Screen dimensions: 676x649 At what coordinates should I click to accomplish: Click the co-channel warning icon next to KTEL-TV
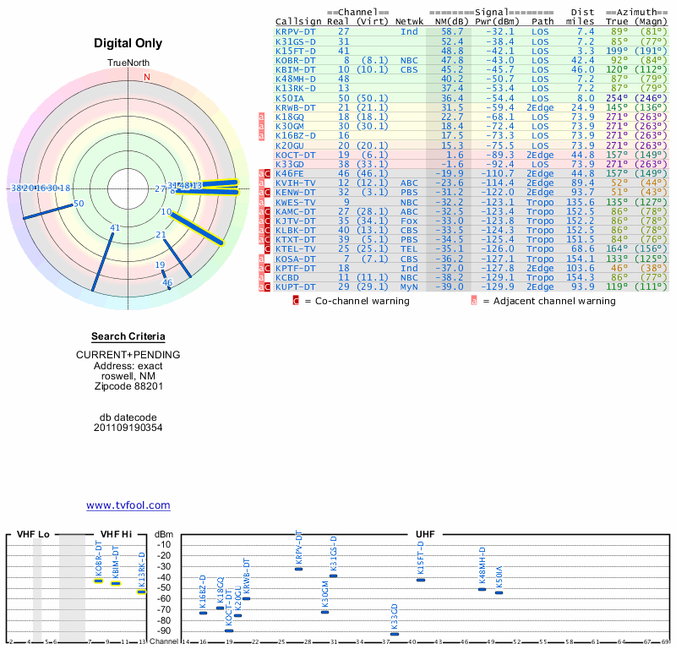tap(267, 249)
